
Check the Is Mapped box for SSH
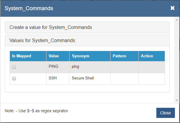[x=14, y=79]
